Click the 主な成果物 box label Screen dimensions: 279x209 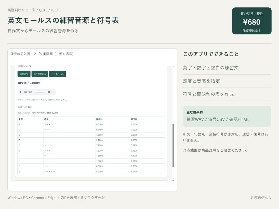tap(195, 112)
